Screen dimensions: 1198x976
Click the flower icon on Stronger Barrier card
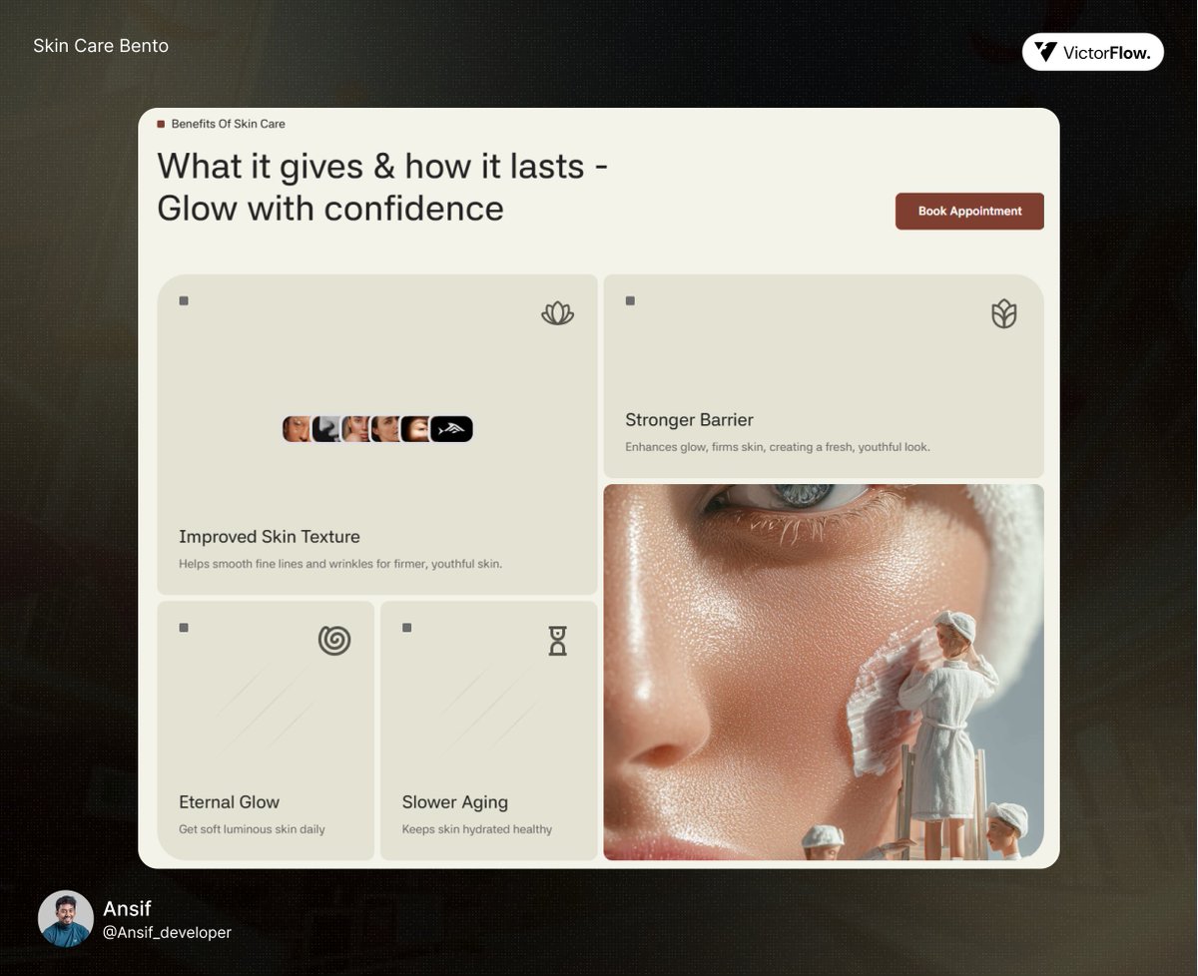(x=1003, y=314)
